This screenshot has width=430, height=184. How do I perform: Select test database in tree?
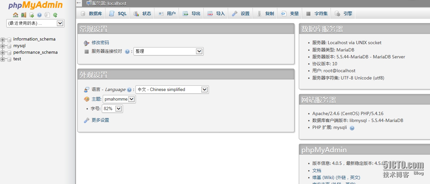17,59
